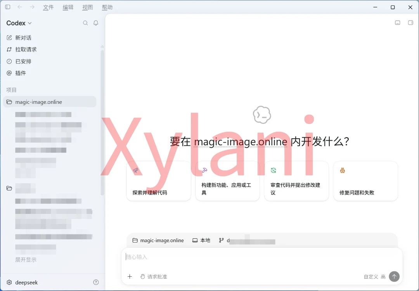The image size is (419, 291).
Task: Click the underlined magic-image.online in heading
Action: 241,142
